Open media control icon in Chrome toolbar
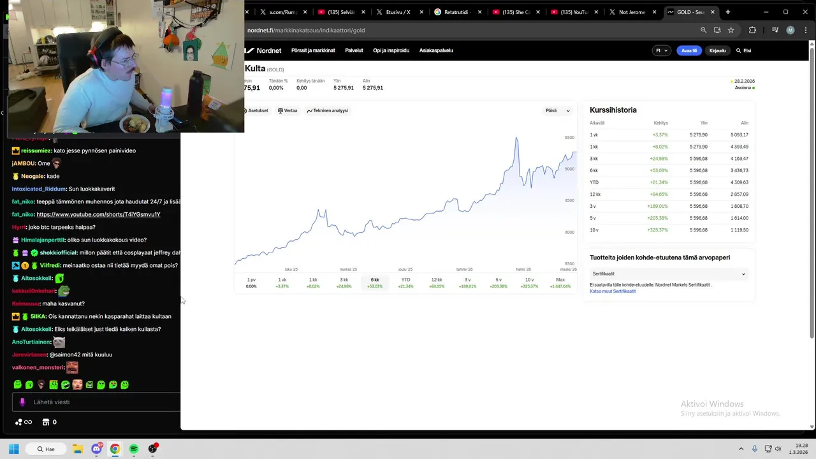 775,30
